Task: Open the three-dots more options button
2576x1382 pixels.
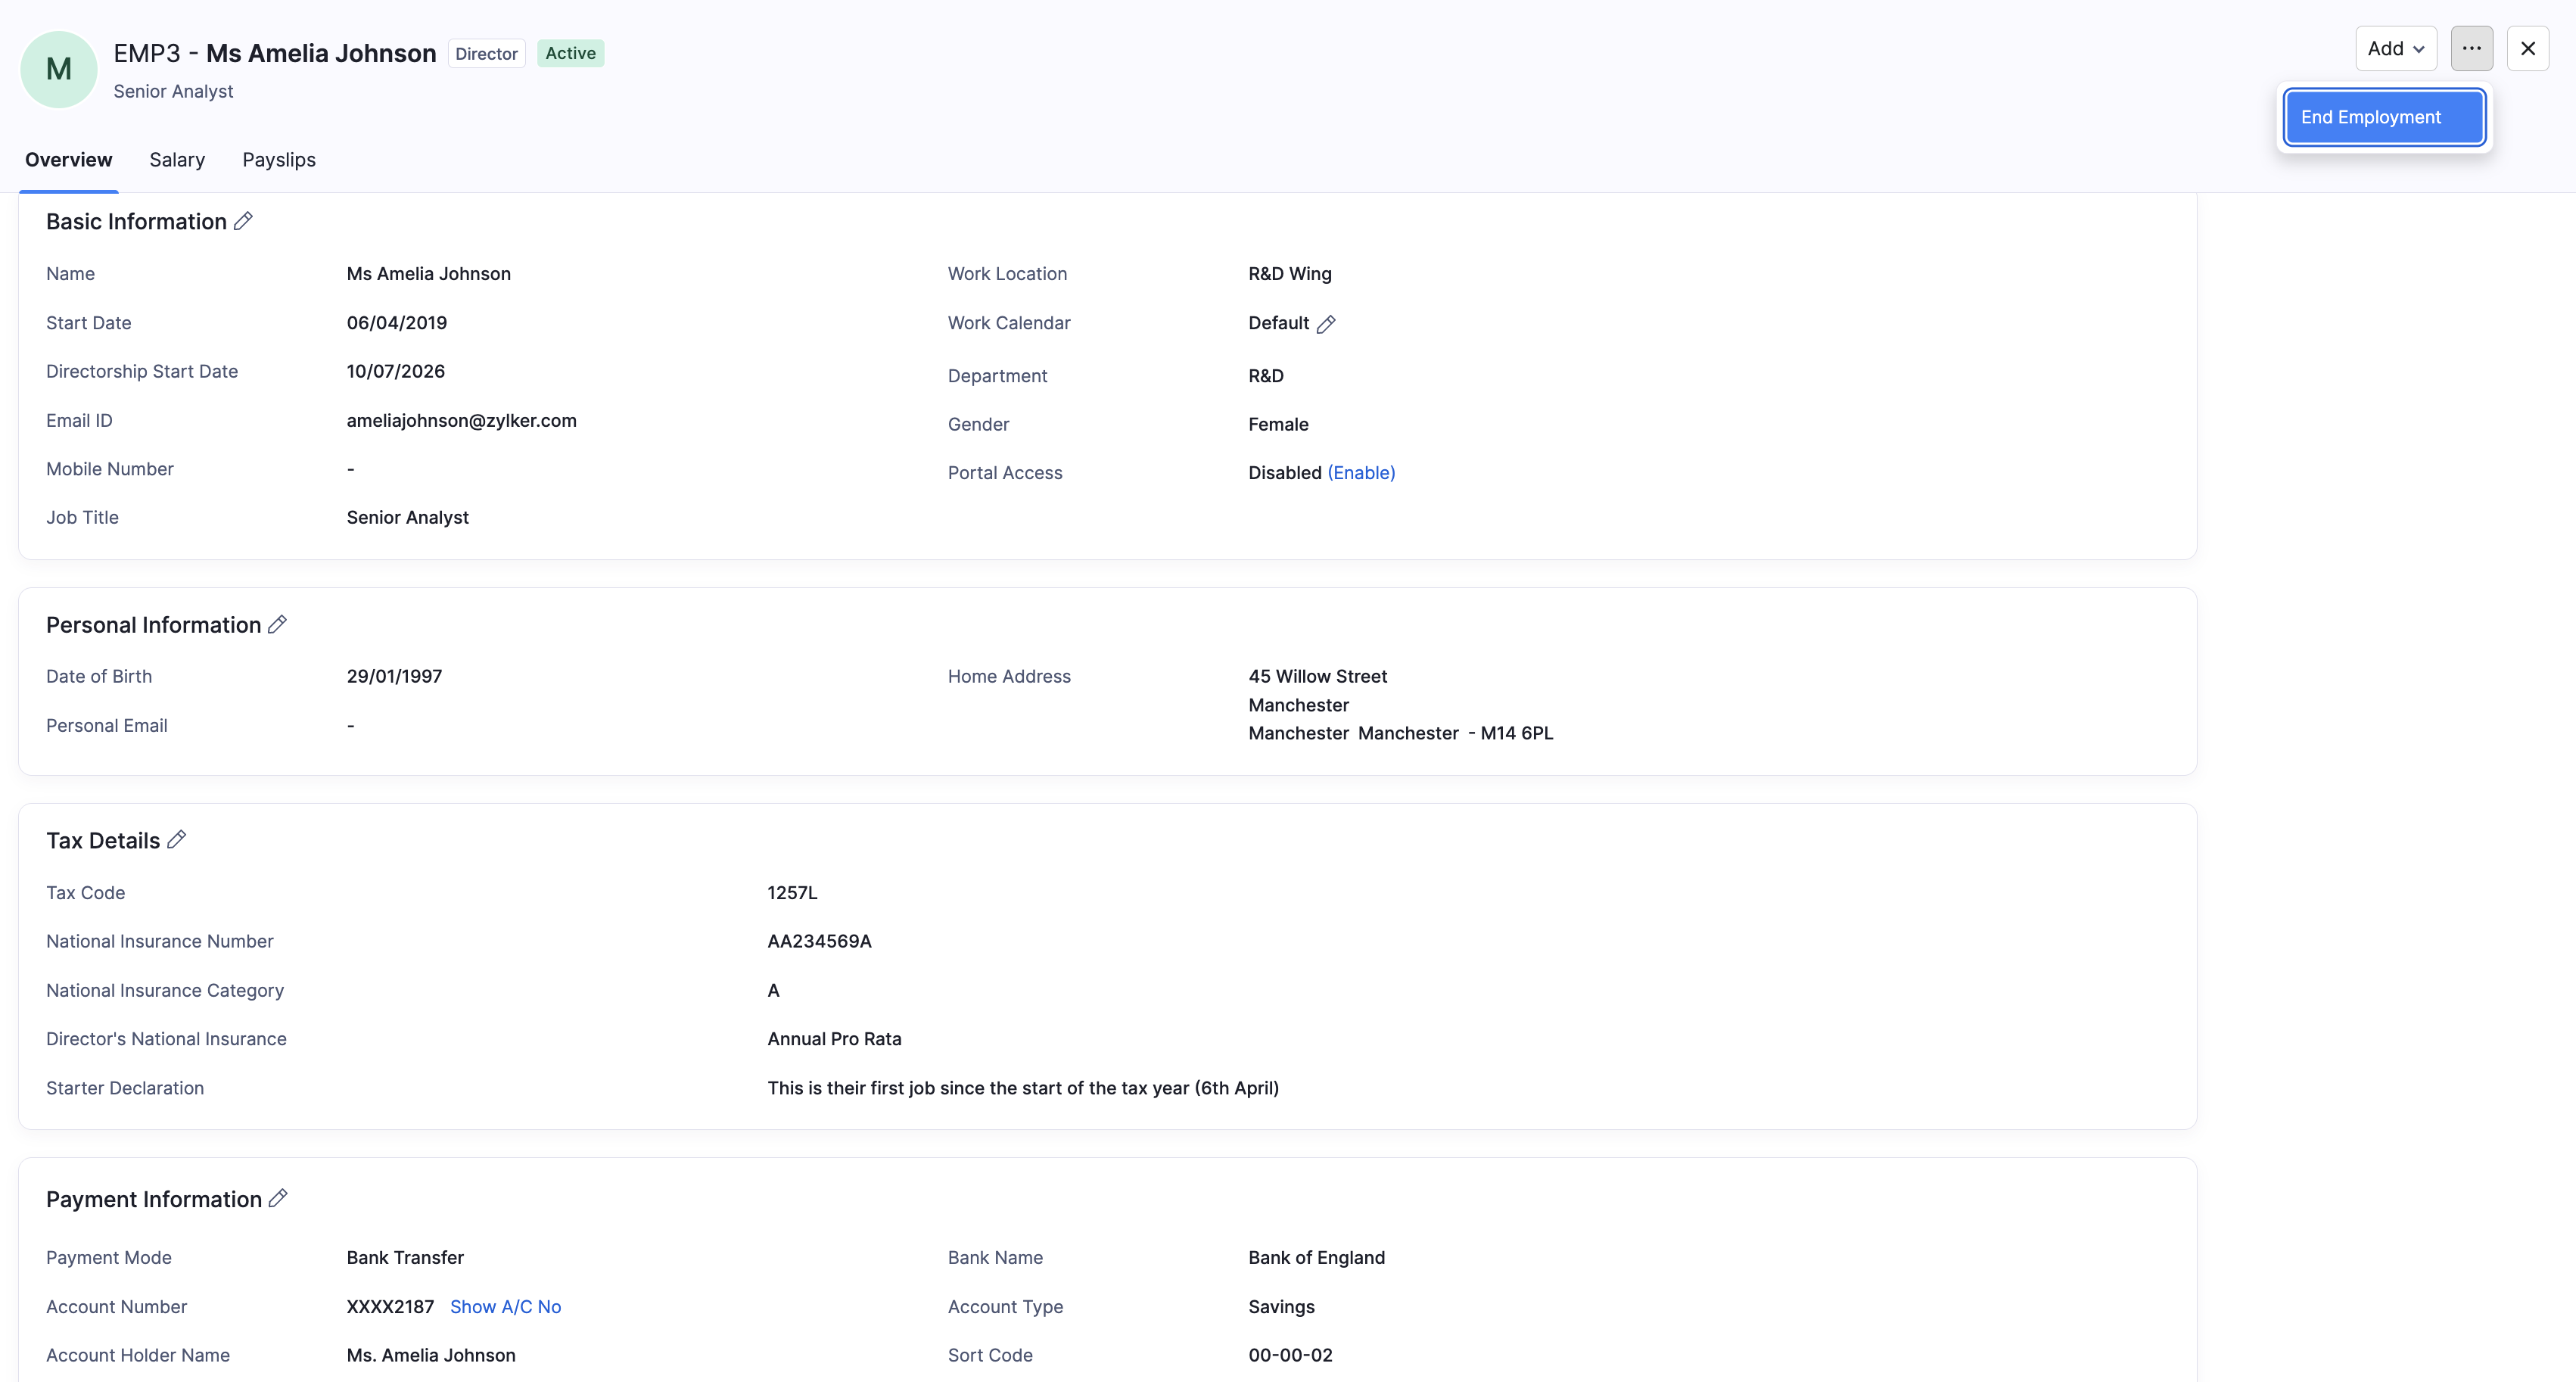Action: [x=2471, y=48]
